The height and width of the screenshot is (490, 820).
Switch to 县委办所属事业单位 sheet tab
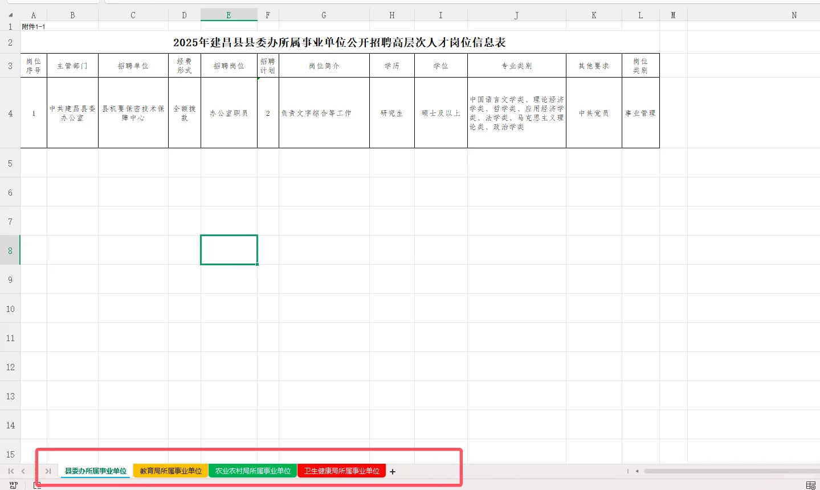96,471
